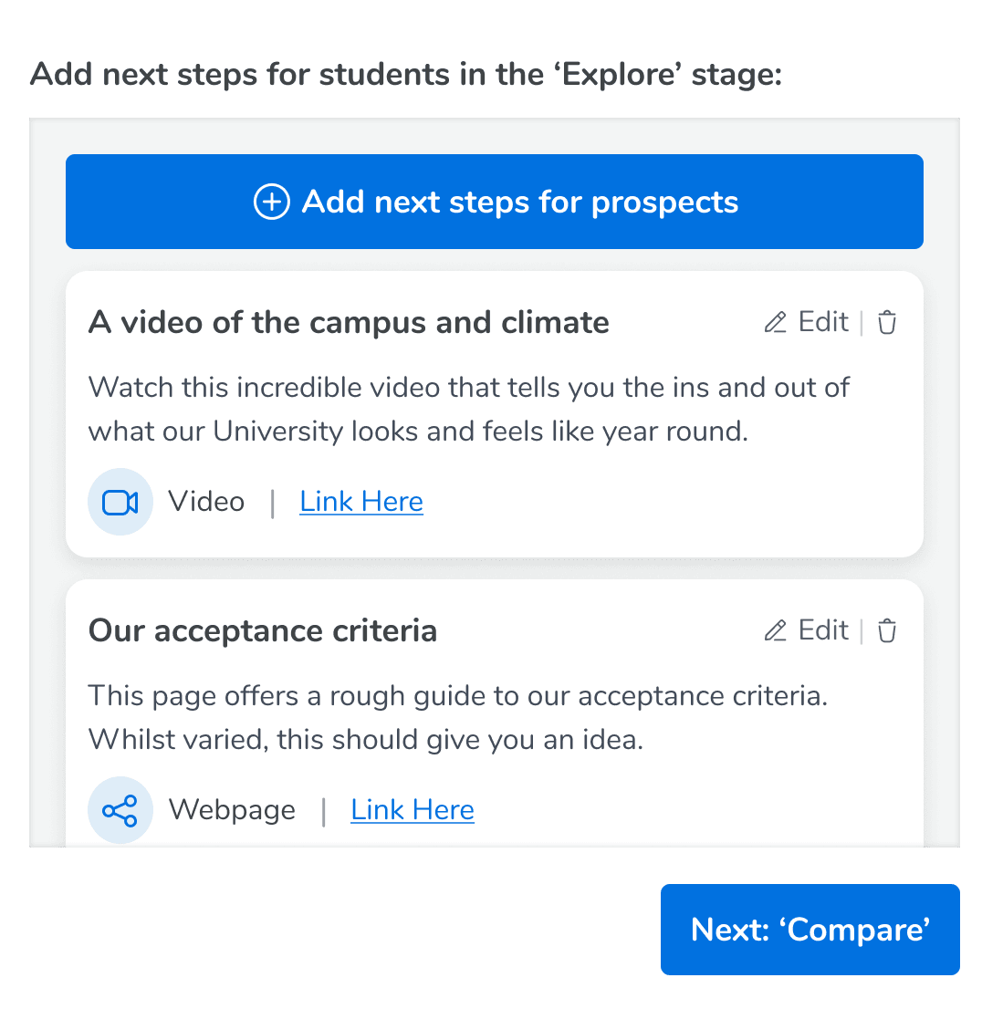This screenshot has width=982, height=1009.
Task: Open Link Here for the Webpage step
Action: (x=413, y=810)
